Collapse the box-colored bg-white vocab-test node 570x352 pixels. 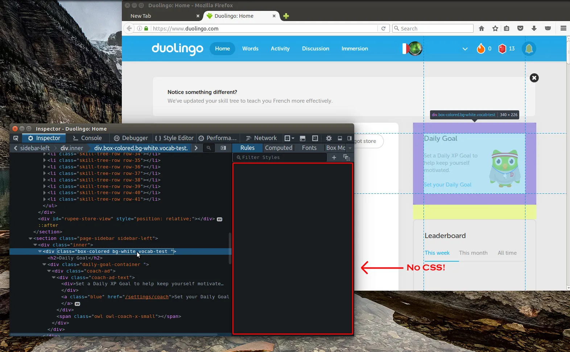point(40,251)
